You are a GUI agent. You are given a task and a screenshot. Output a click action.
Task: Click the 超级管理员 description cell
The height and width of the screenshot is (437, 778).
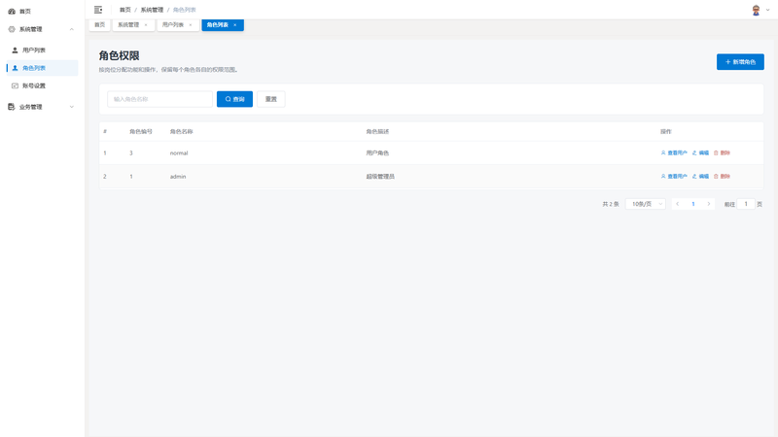(380, 177)
